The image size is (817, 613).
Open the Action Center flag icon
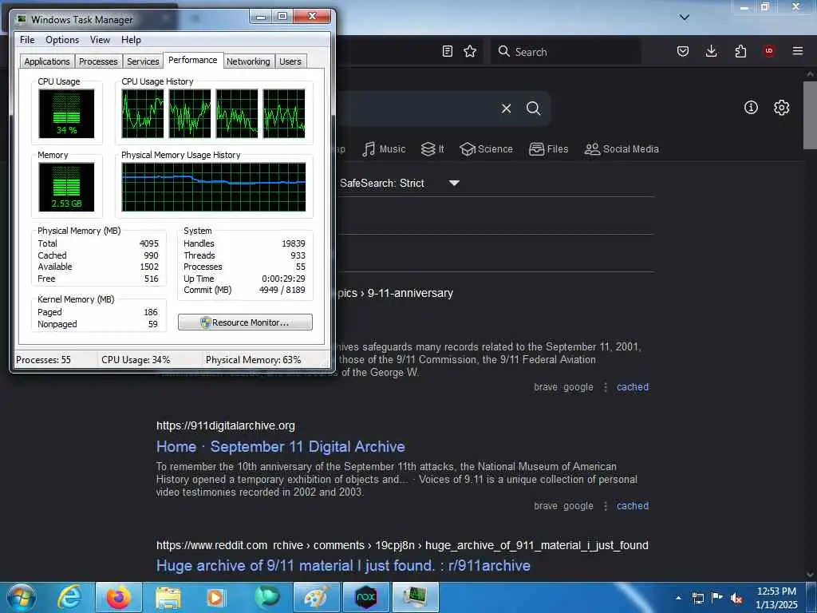(717, 598)
